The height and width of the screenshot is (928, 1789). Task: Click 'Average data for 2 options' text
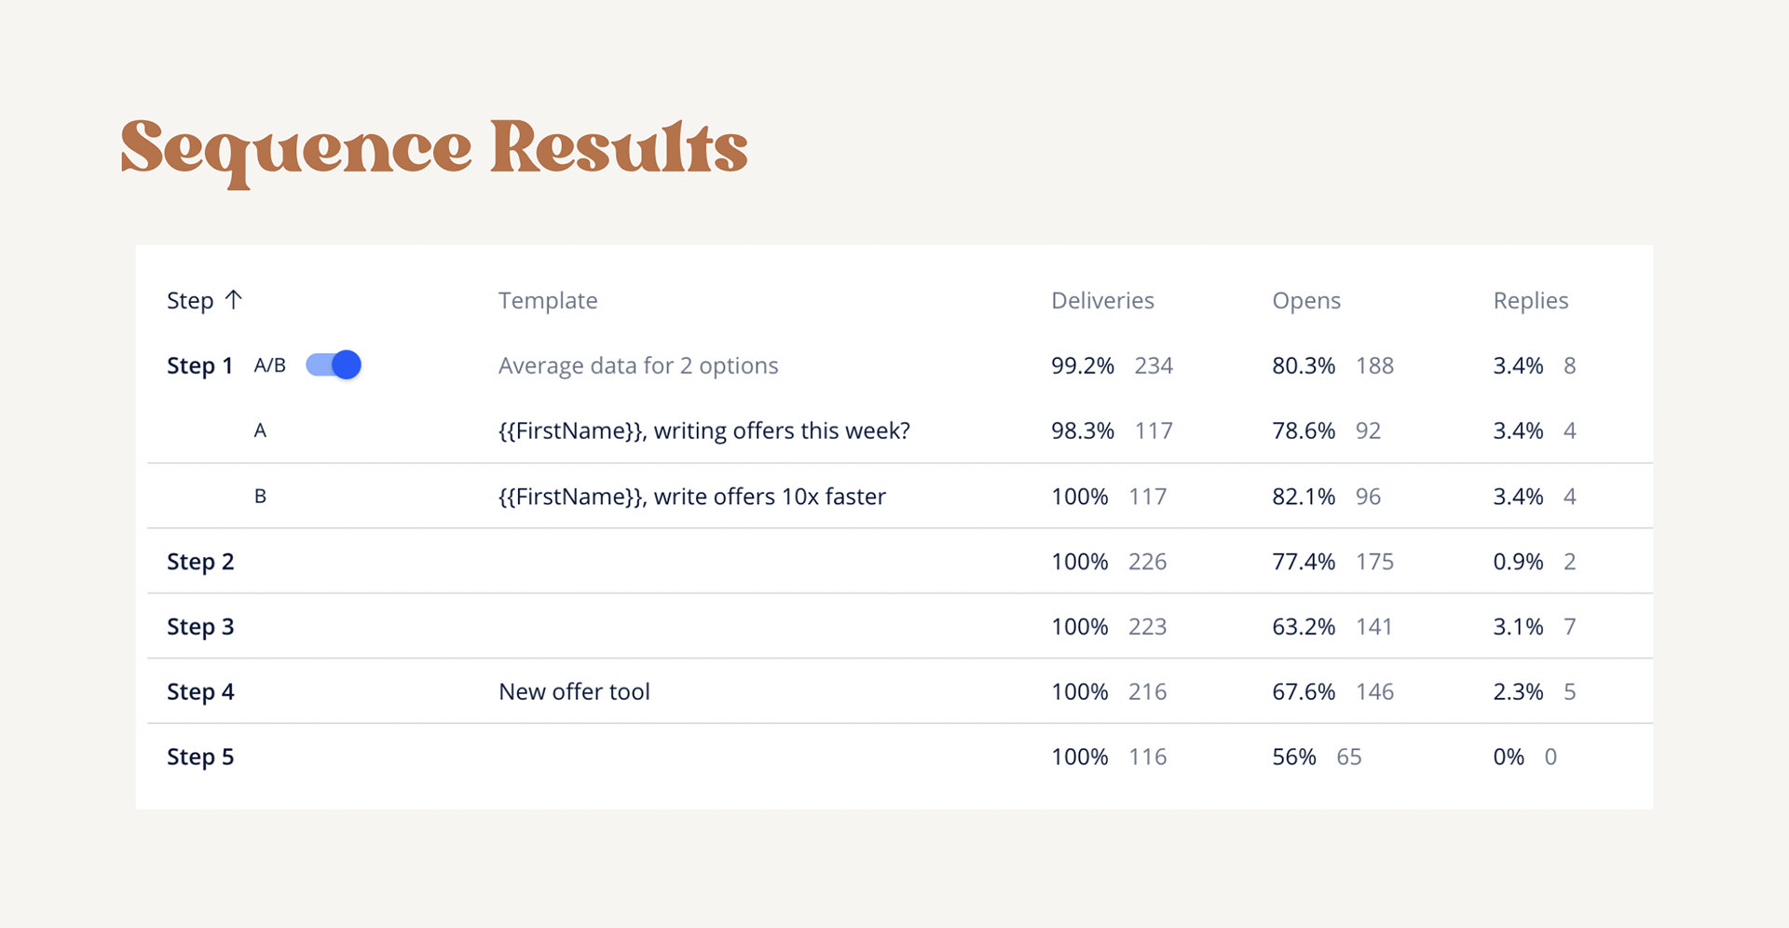point(638,365)
